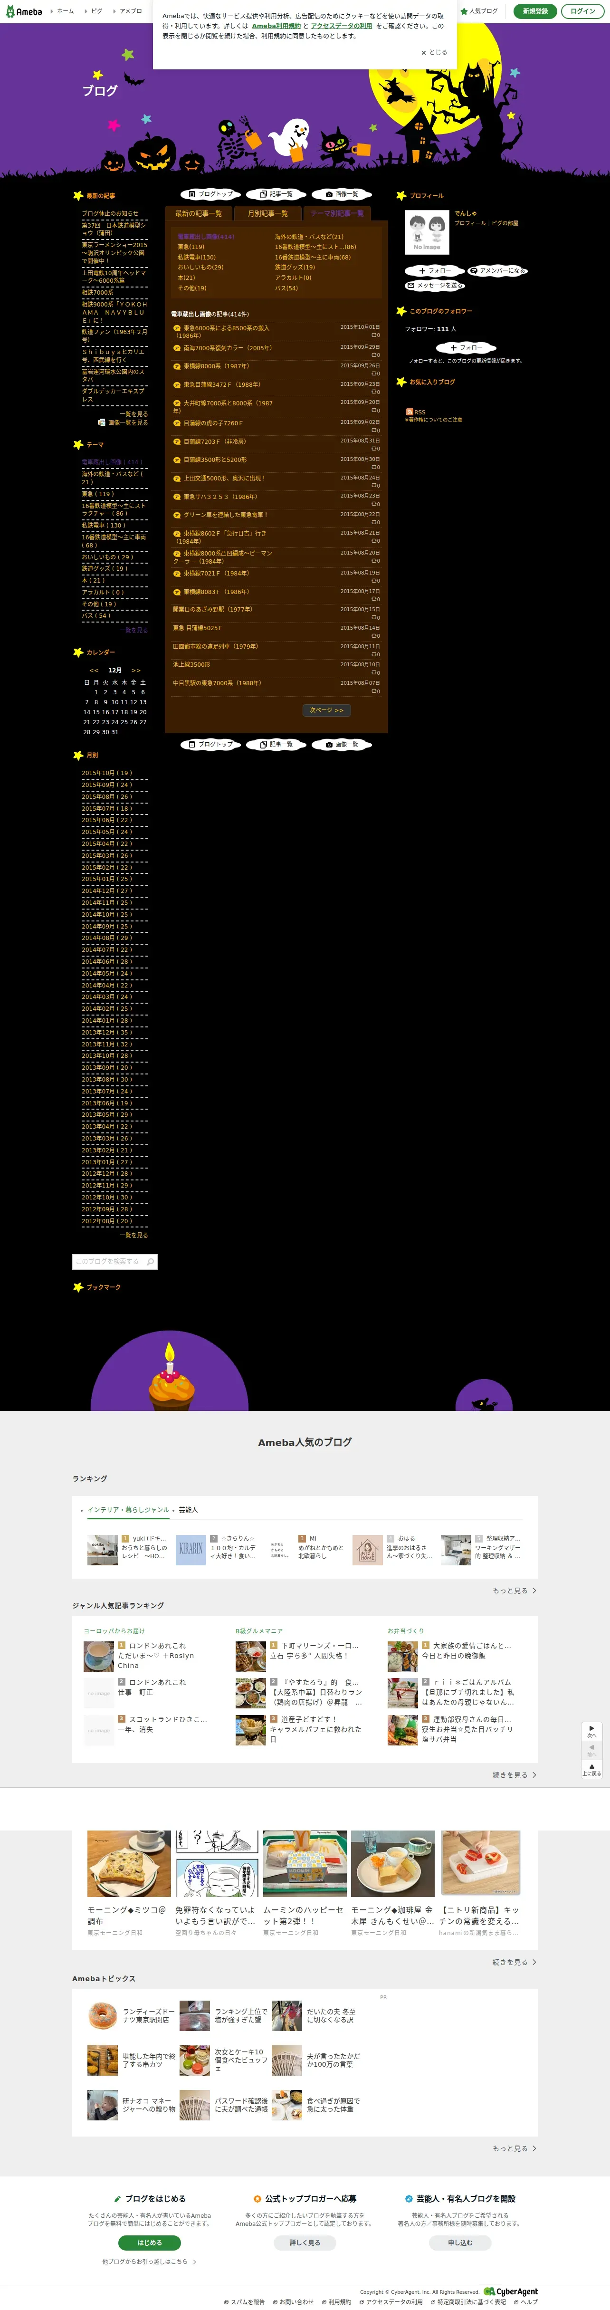Screen dimensions: 610x2310
Task: Click the 記事一覧 button above the article list
Action: (276, 194)
